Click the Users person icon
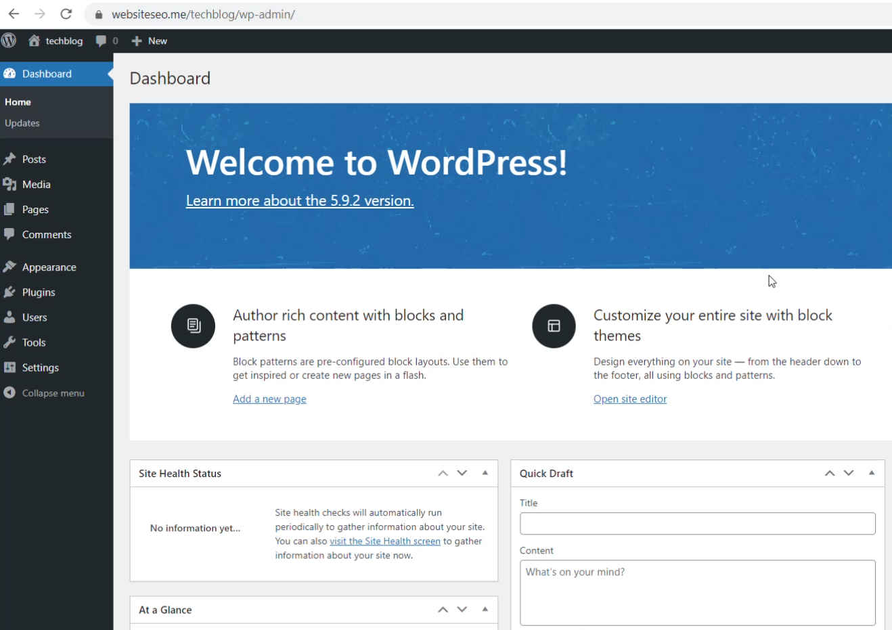The height and width of the screenshot is (630, 892). pyautogui.click(x=9, y=317)
